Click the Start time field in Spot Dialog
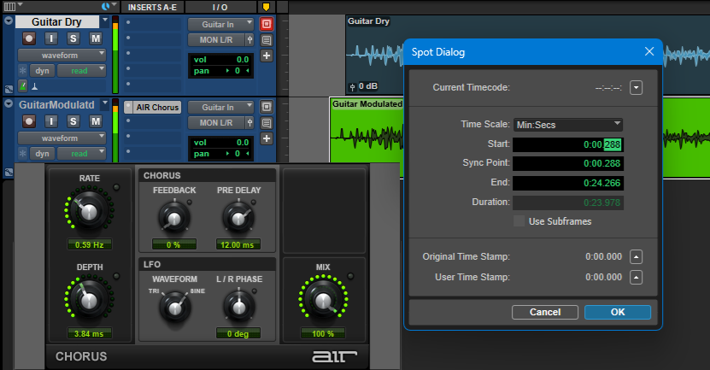 pyautogui.click(x=568, y=144)
